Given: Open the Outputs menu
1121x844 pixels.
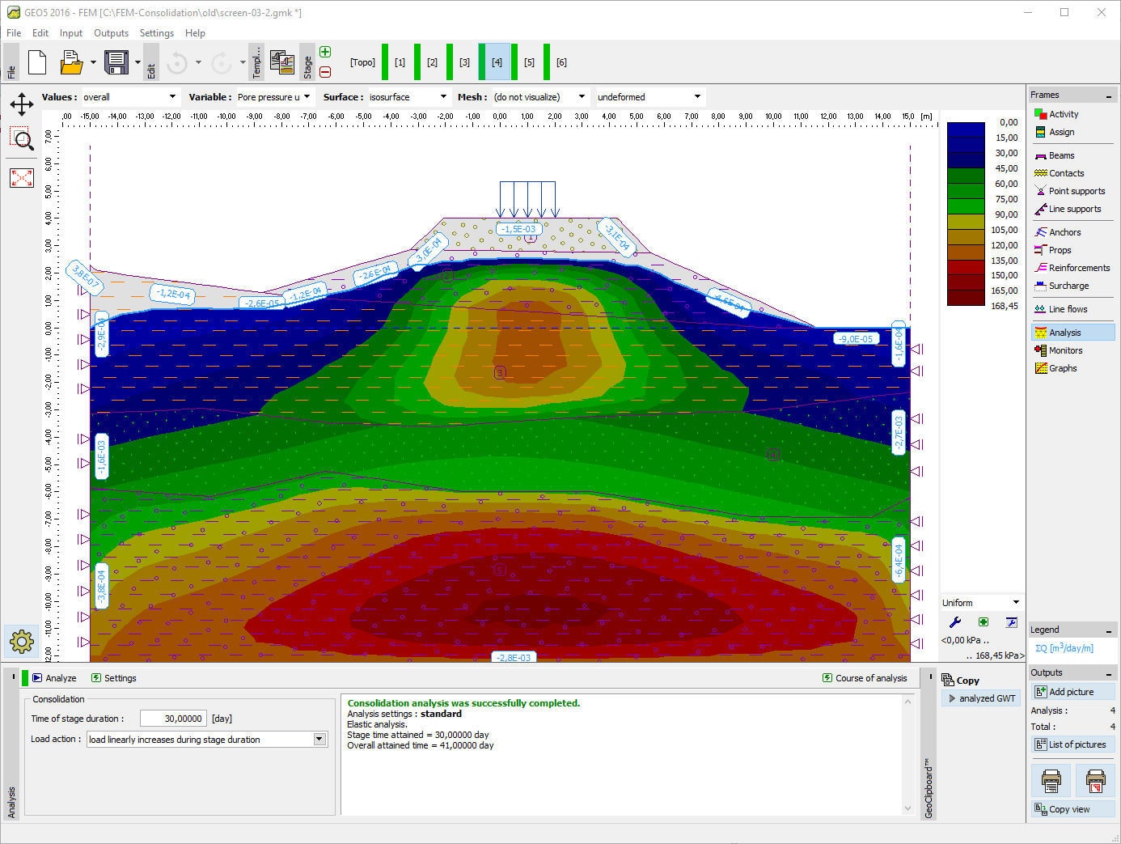Looking at the screenshot, I should tap(111, 33).
